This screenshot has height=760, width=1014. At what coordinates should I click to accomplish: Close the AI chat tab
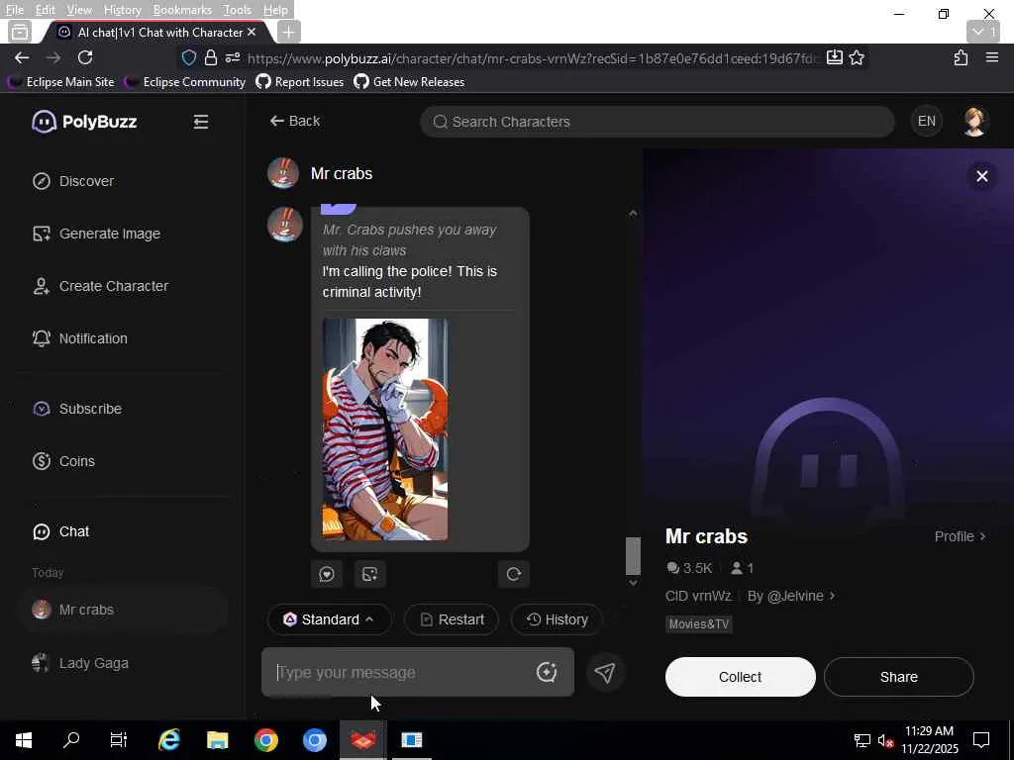pyautogui.click(x=252, y=32)
